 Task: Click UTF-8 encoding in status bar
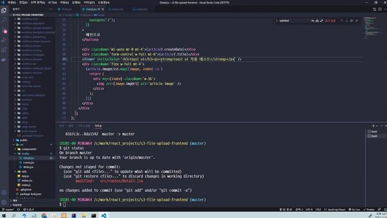click(x=309, y=210)
